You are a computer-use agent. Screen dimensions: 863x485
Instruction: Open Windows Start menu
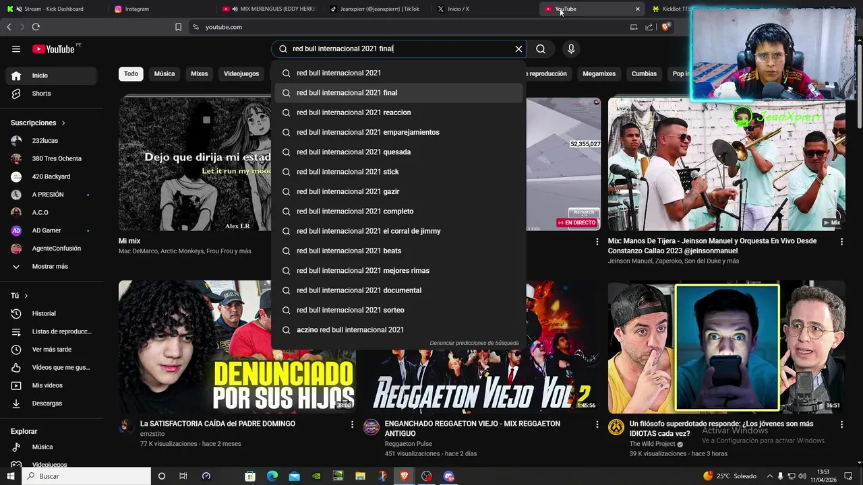point(11,476)
